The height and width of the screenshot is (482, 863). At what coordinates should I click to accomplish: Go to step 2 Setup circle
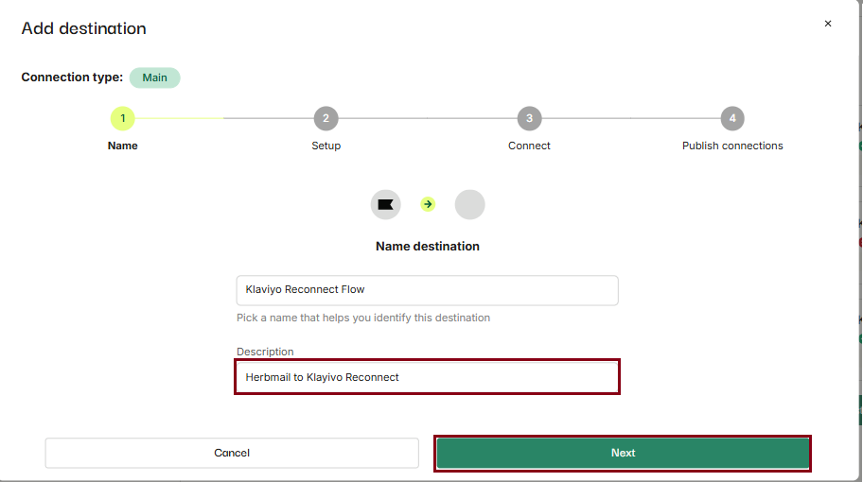click(326, 118)
